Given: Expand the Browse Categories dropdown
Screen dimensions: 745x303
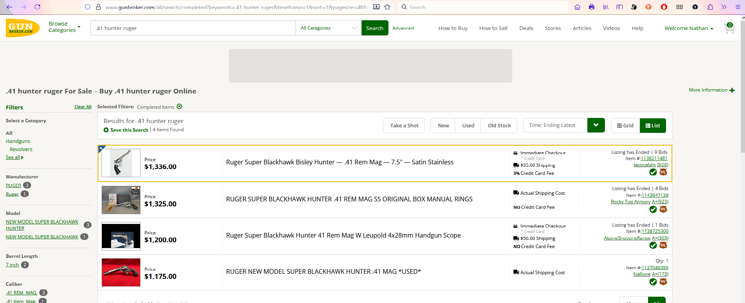Looking at the screenshot, I should pyautogui.click(x=65, y=27).
